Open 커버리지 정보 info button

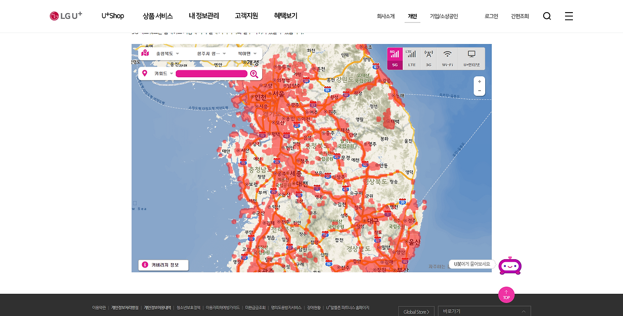tap(164, 265)
